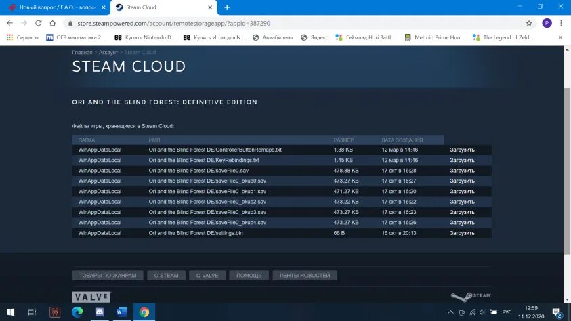
Task: Download saveFile0_bkup4.sav via Загрузить
Action: pyautogui.click(x=462, y=222)
